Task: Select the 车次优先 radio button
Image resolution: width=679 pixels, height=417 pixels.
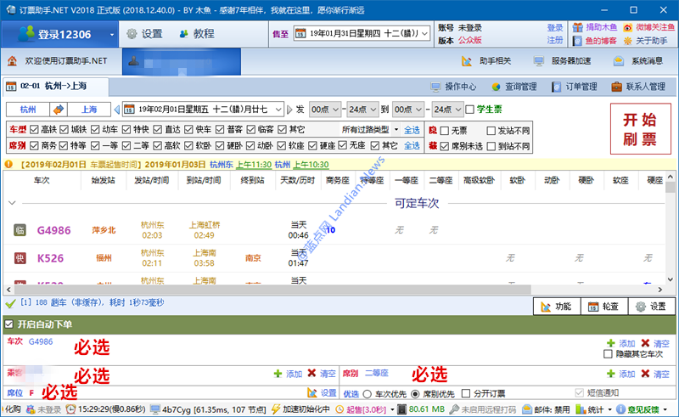Action: [368, 393]
